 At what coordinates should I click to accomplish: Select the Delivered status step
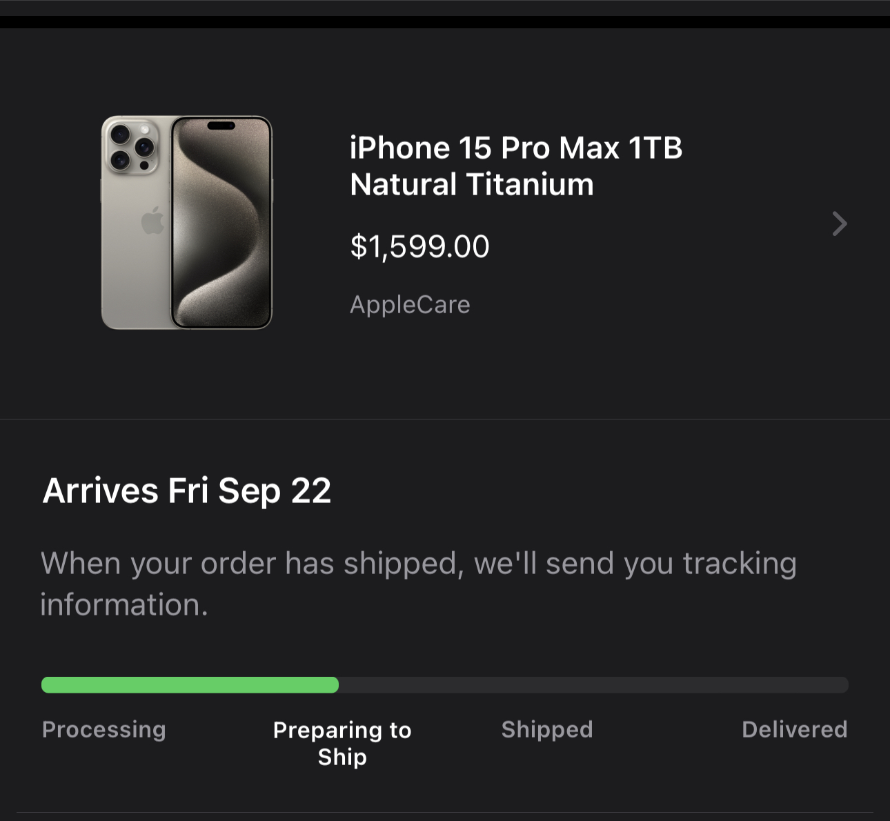(794, 729)
